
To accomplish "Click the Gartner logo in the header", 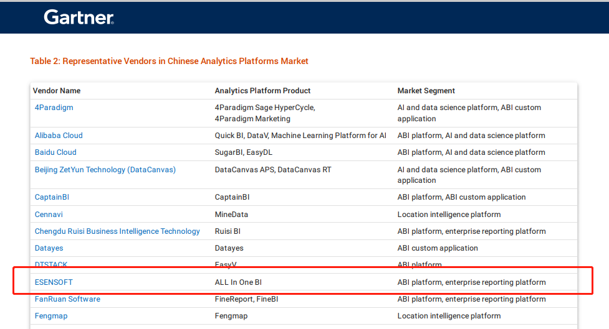I will click(x=79, y=17).
